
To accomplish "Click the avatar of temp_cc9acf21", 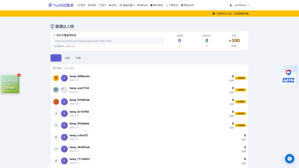I will click(x=64, y=137).
